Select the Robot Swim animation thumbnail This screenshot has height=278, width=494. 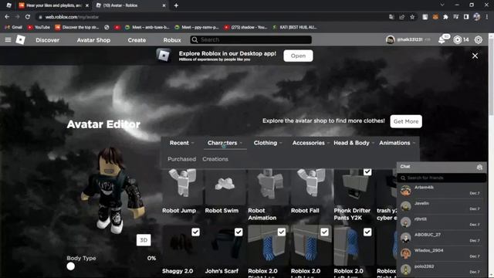(x=225, y=187)
